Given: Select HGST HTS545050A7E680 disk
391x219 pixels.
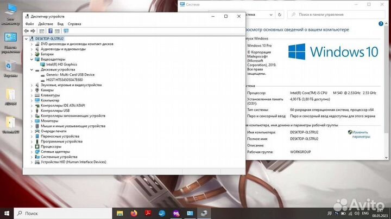Looking at the screenshot, I should click(x=65, y=80).
